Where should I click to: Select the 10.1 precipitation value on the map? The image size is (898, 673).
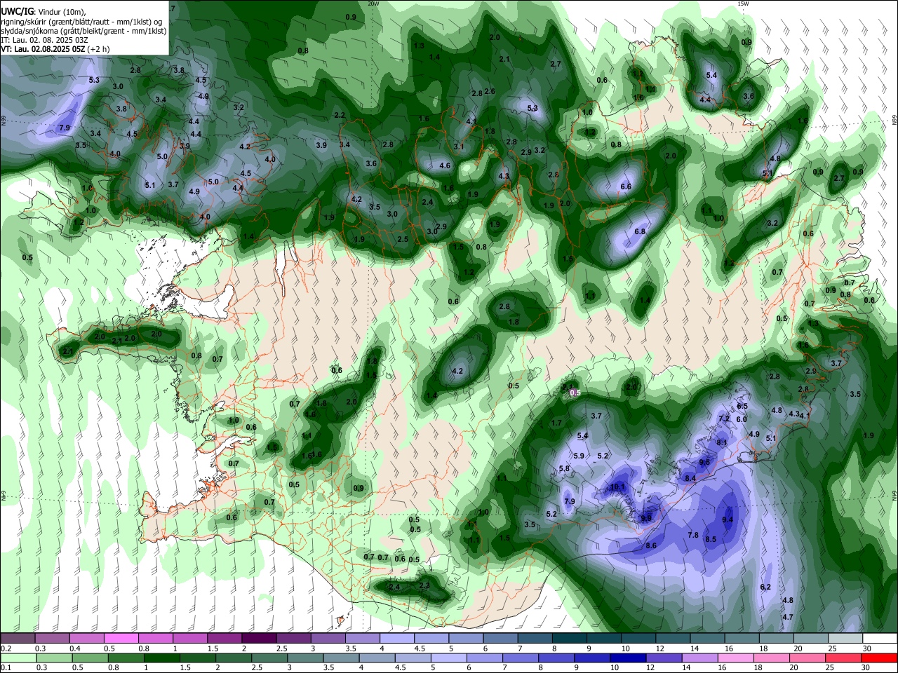point(617,487)
